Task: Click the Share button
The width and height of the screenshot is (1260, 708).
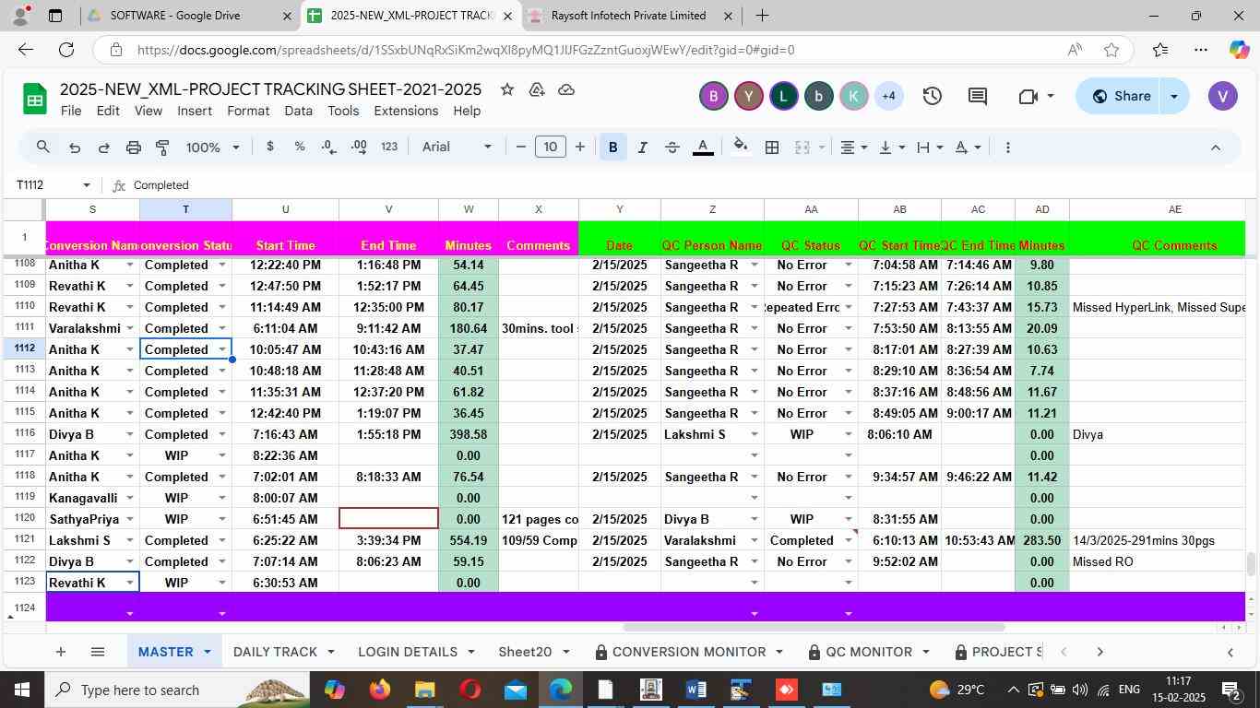Action: (1121, 96)
